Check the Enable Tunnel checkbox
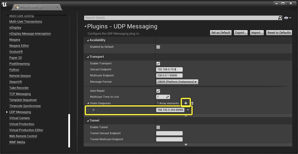The height and width of the screenshot is (154, 298). click(158, 127)
